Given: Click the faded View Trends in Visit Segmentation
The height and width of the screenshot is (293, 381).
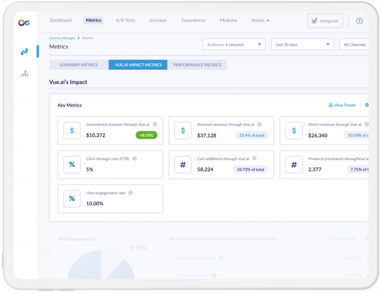Looking at the screenshot, I should [x=342, y=239].
